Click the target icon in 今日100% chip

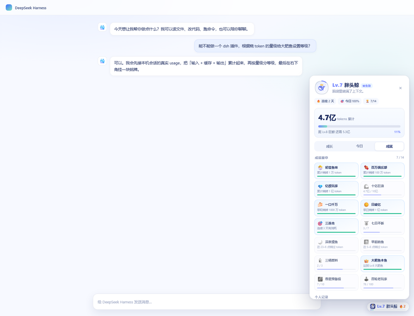[342, 101]
